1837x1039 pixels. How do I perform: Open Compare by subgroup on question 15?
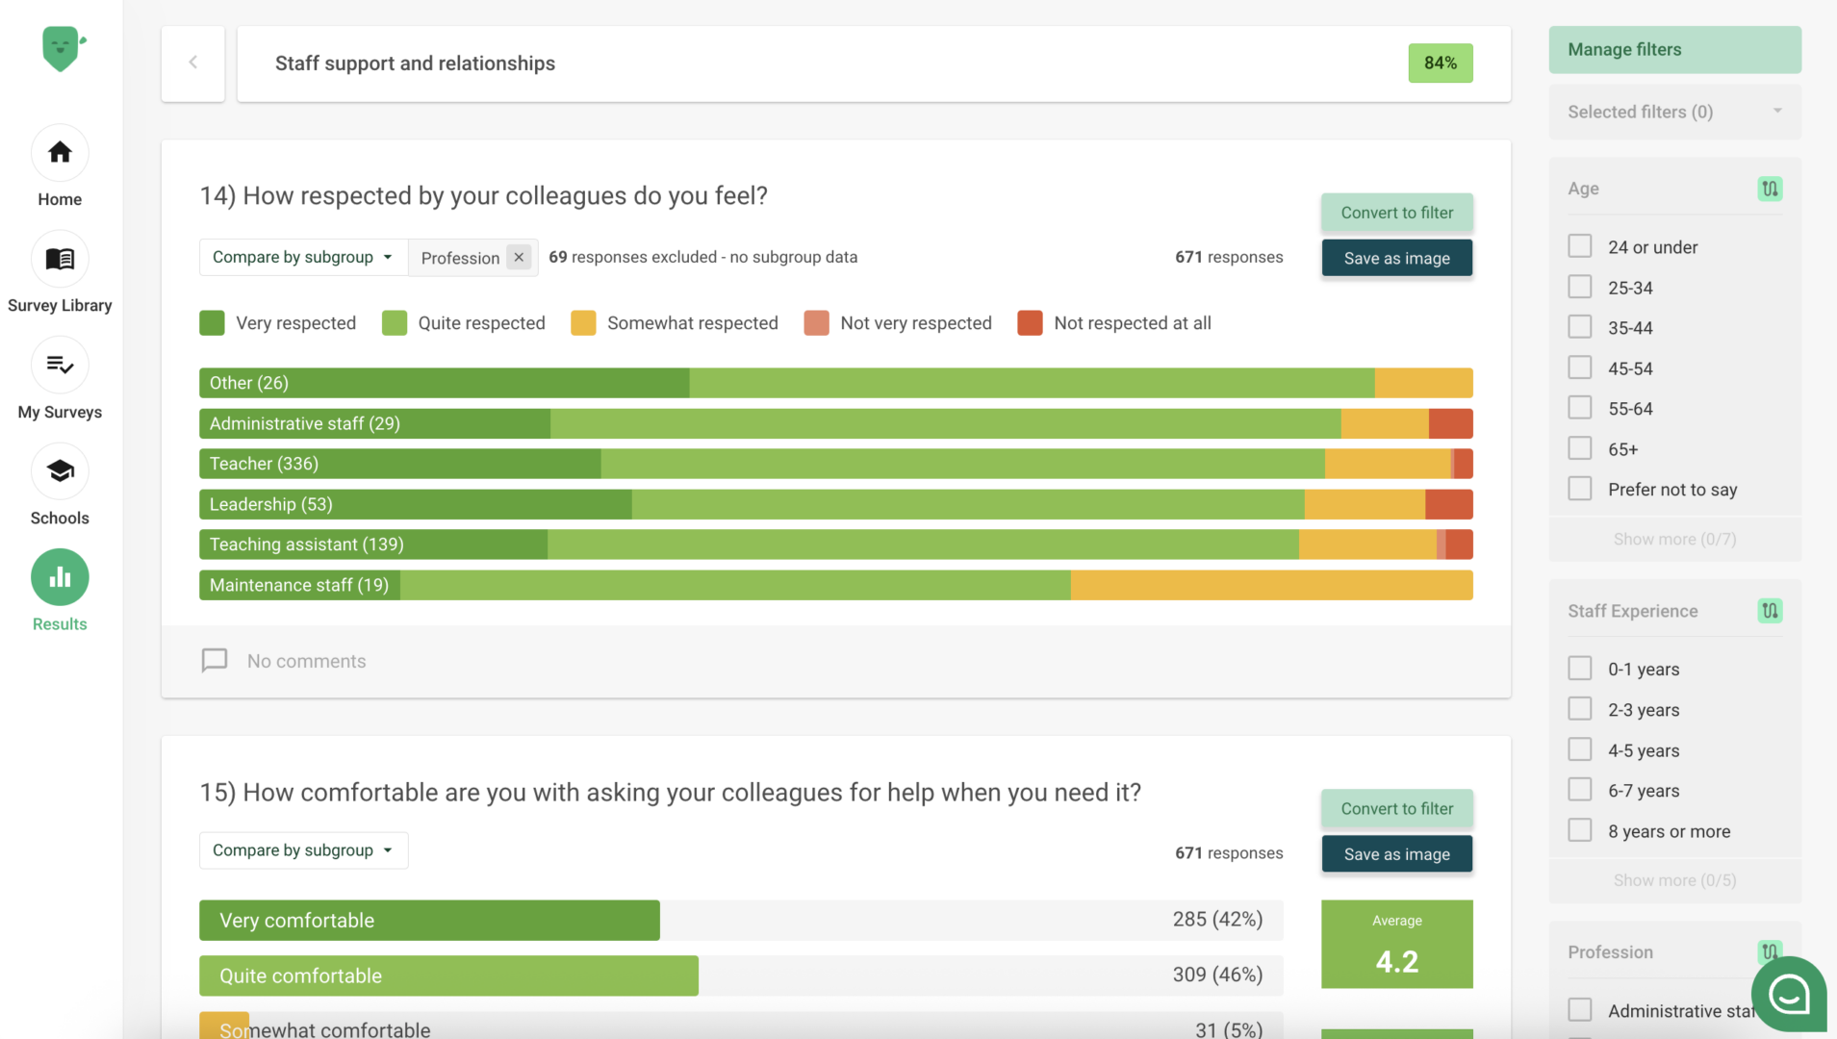302,850
